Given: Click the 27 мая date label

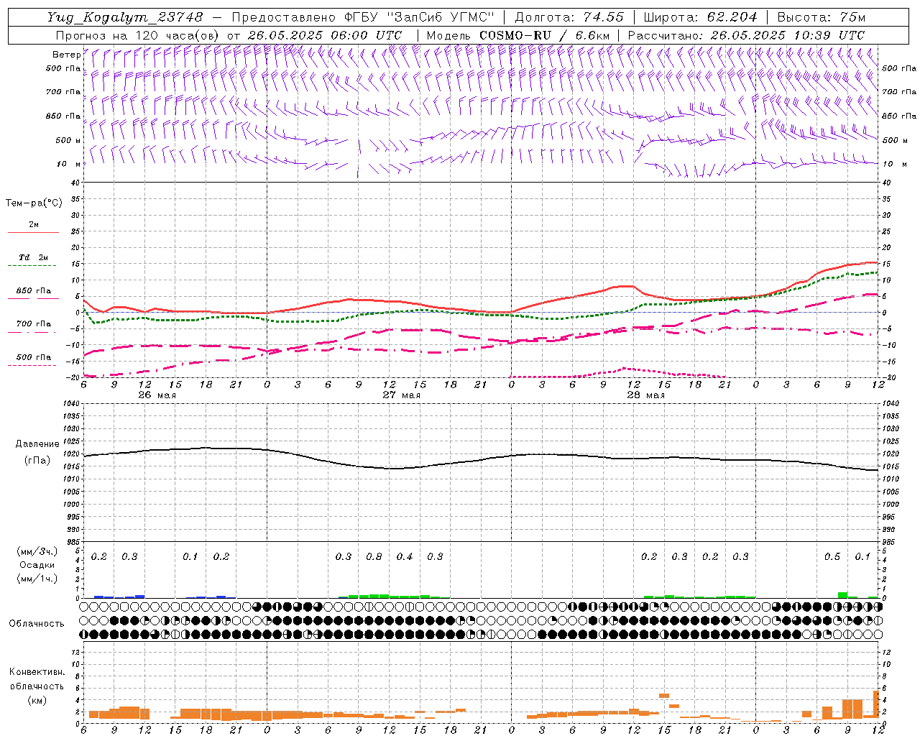Looking at the screenshot, I should pos(401,395).
